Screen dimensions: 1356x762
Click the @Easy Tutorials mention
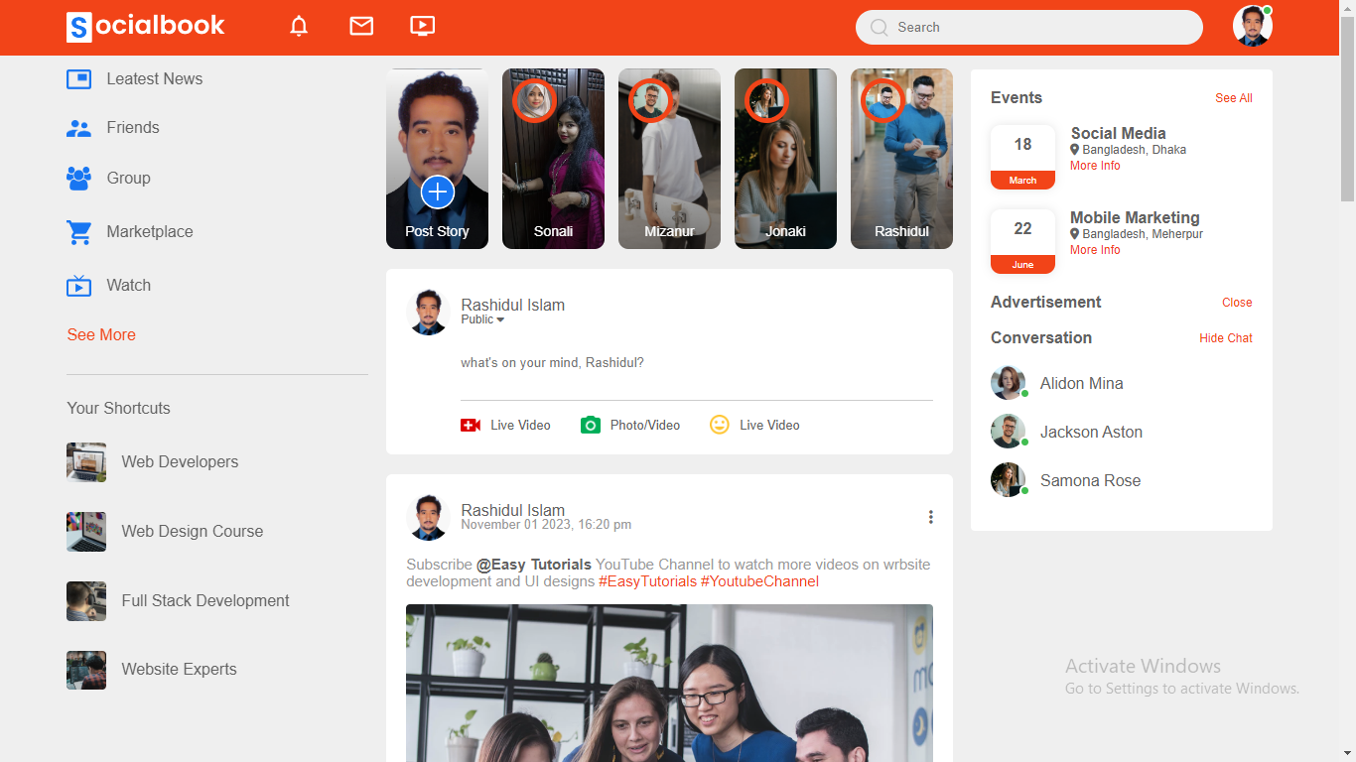534,565
